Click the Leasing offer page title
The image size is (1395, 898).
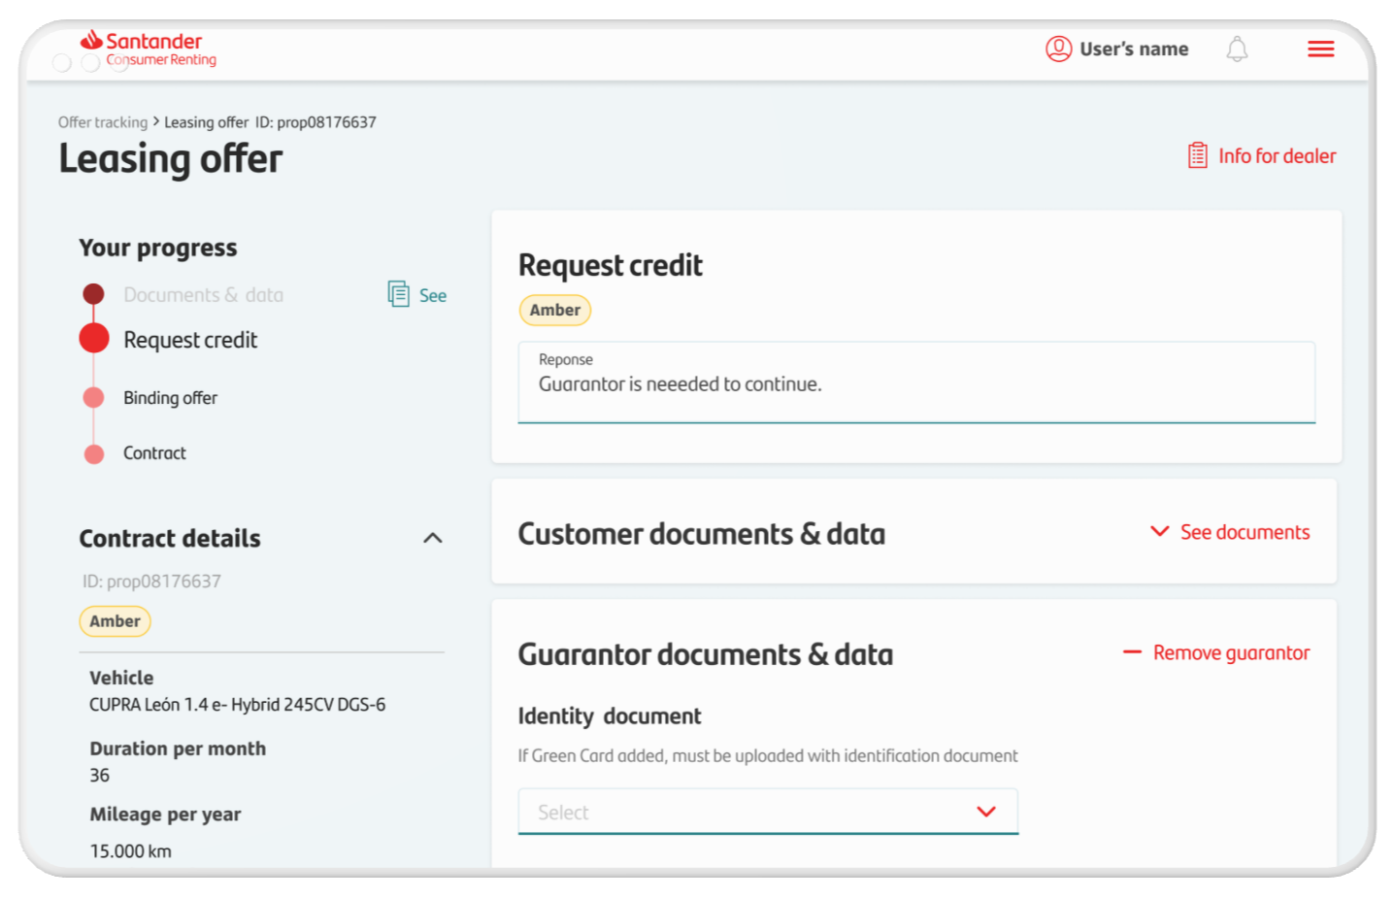tap(170, 159)
